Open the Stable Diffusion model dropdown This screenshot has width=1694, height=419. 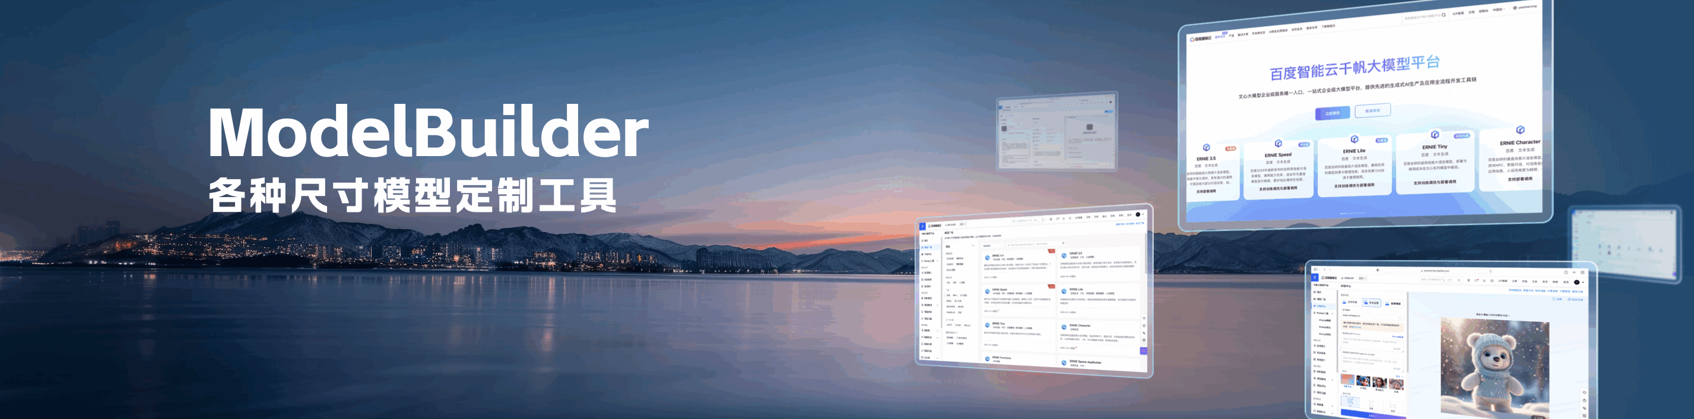tap(1371, 316)
